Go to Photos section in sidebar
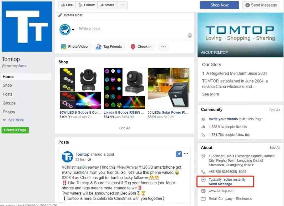 [x=9, y=112]
